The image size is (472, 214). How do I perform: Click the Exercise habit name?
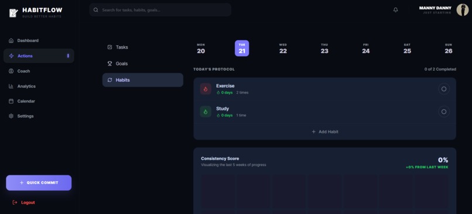[225, 86]
